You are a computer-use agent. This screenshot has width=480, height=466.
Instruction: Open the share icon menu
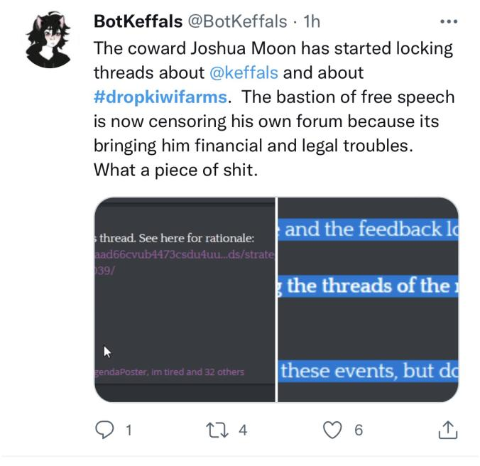point(448,430)
